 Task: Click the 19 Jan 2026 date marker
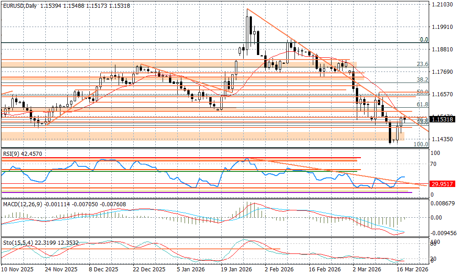pos(236,270)
